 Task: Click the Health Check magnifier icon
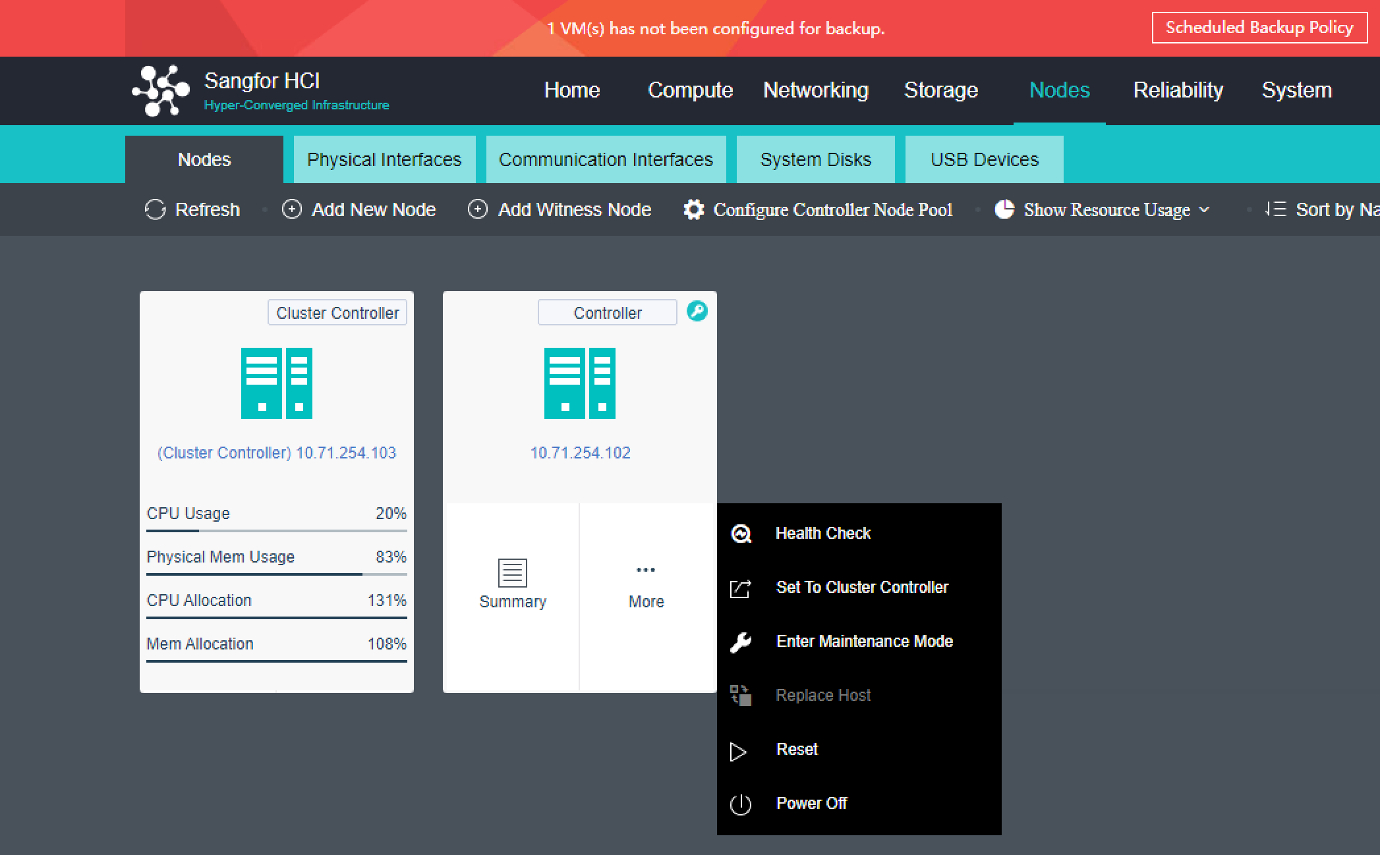click(x=741, y=534)
